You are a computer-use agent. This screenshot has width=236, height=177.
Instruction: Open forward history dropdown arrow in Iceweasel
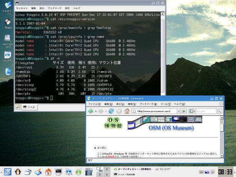click(106, 111)
